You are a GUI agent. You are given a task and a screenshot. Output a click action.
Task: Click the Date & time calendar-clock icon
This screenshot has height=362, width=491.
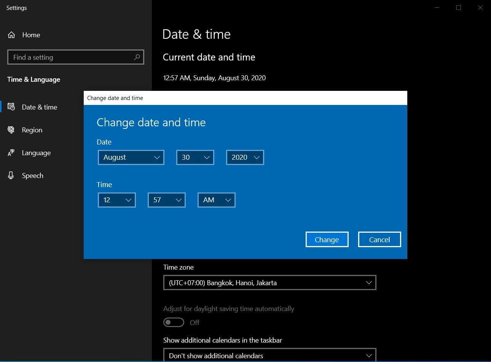pos(11,107)
